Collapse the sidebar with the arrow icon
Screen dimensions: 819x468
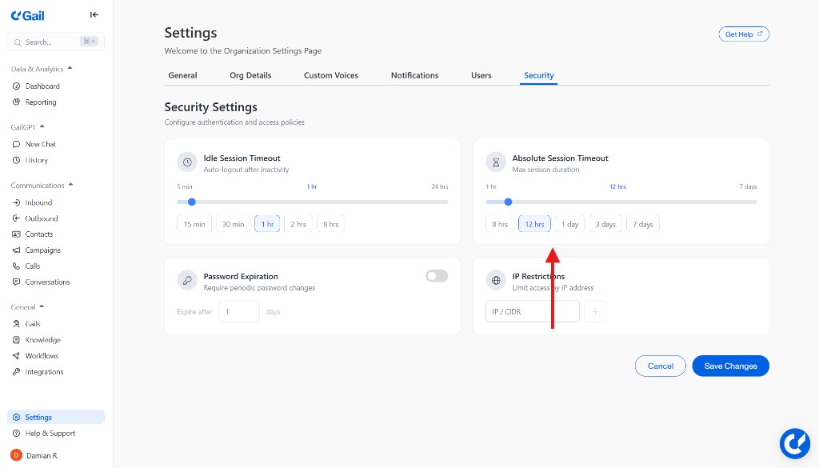pos(94,14)
